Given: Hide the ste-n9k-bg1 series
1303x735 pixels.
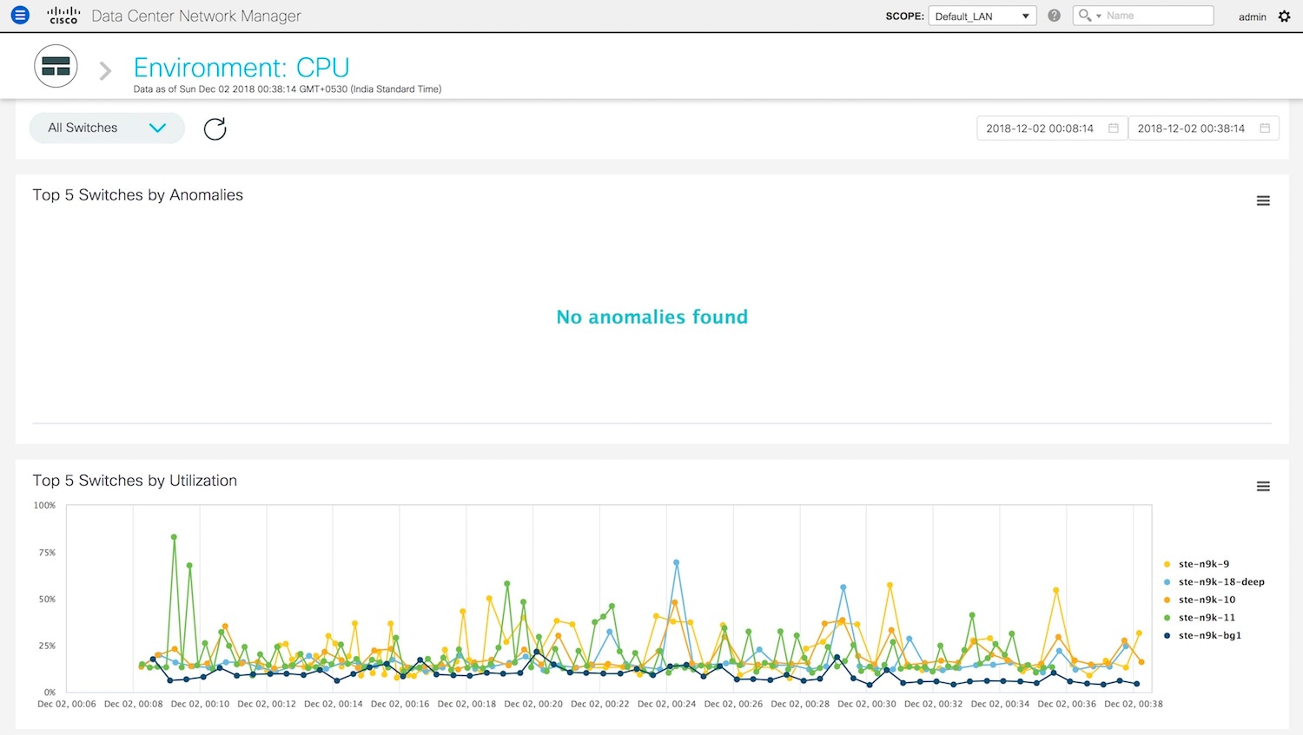Looking at the screenshot, I should click(x=1209, y=636).
